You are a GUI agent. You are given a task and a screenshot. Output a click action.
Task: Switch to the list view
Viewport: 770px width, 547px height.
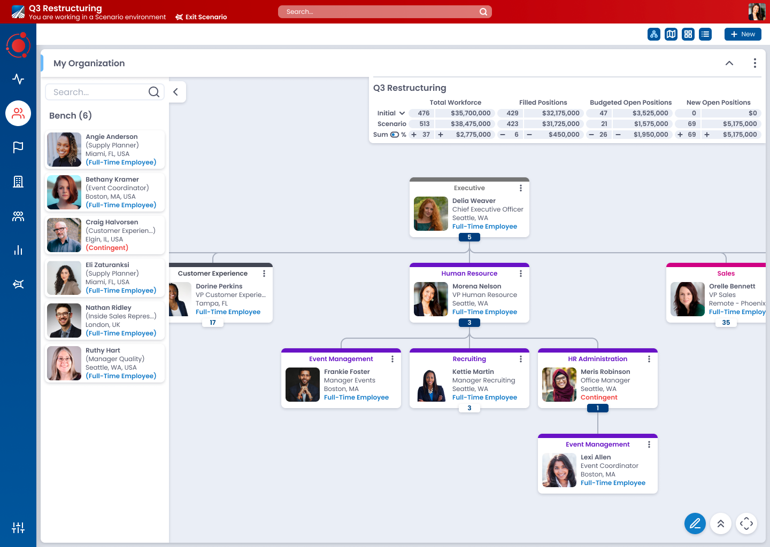pyautogui.click(x=705, y=34)
